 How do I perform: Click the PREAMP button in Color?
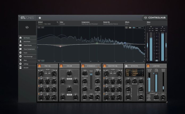coord(69,79)
